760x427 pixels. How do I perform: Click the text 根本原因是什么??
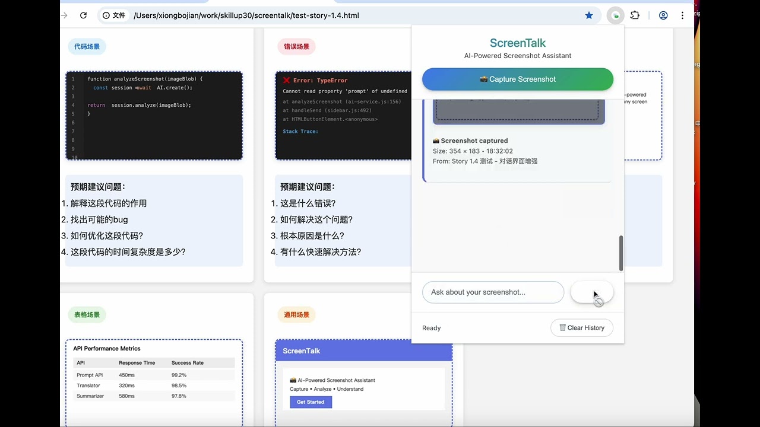coord(312,235)
